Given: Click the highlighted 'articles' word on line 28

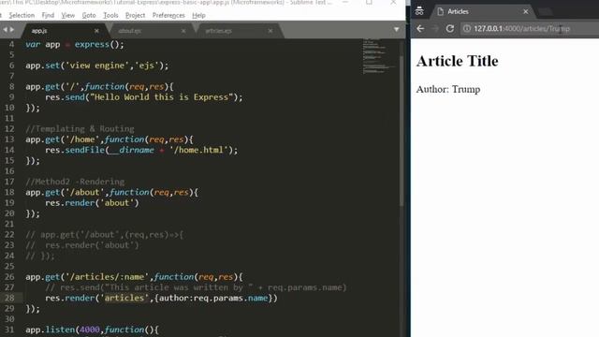Looking at the screenshot, I should [x=124, y=298].
